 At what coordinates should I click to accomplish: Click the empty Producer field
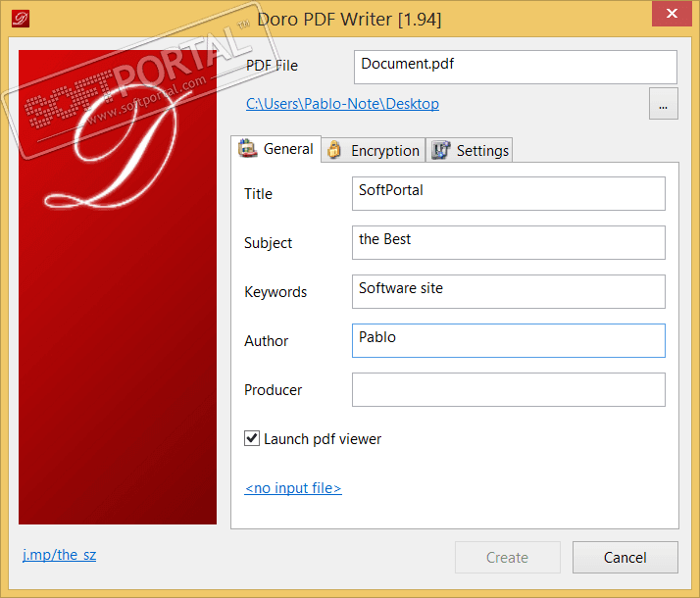pos(509,389)
